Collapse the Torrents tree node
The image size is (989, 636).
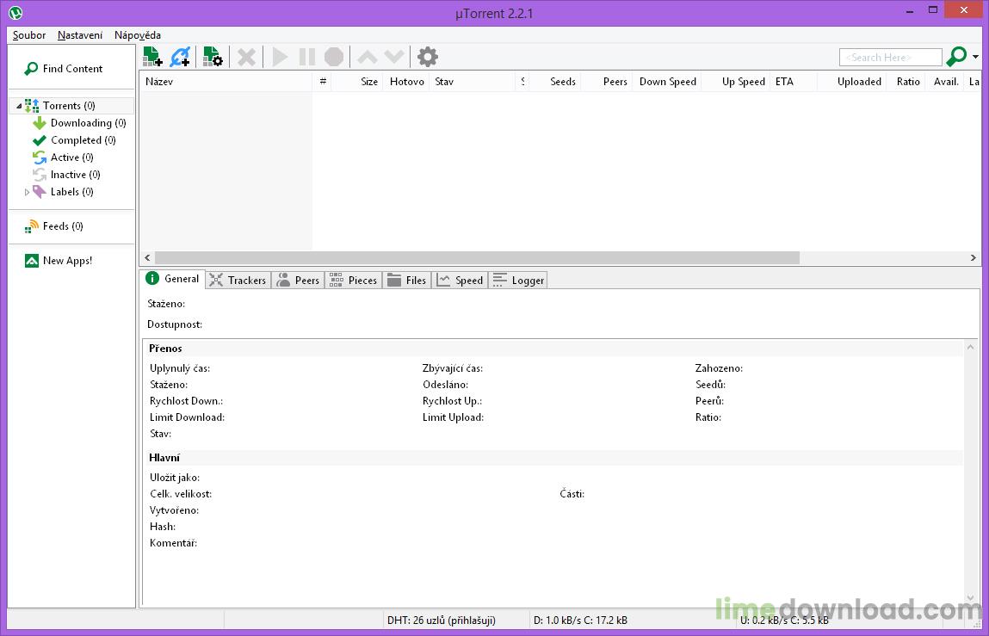pyautogui.click(x=17, y=106)
